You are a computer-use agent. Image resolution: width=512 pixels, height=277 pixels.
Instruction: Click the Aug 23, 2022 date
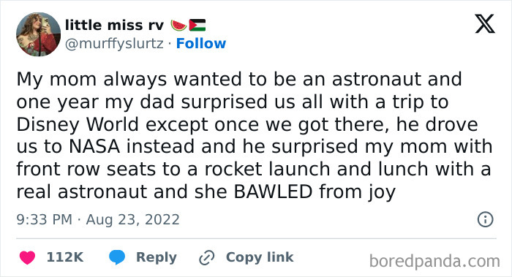point(133,219)
